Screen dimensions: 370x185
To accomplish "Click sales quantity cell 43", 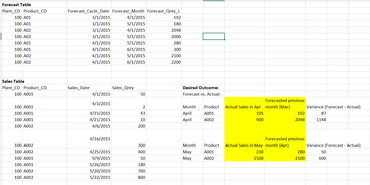I will [x=128, y=113].
